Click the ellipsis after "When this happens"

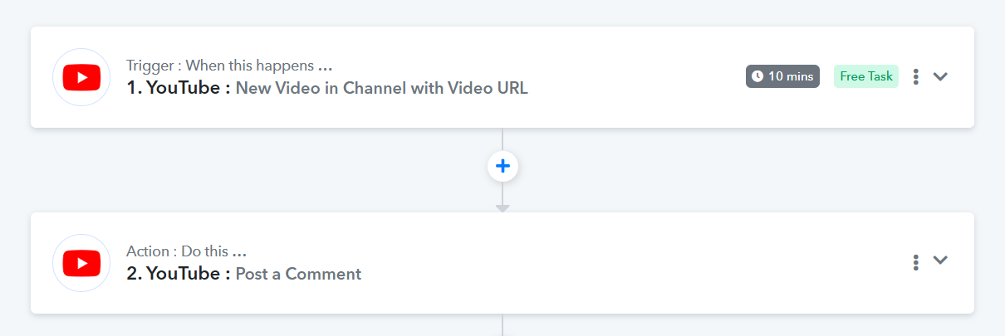click(326, 66)
